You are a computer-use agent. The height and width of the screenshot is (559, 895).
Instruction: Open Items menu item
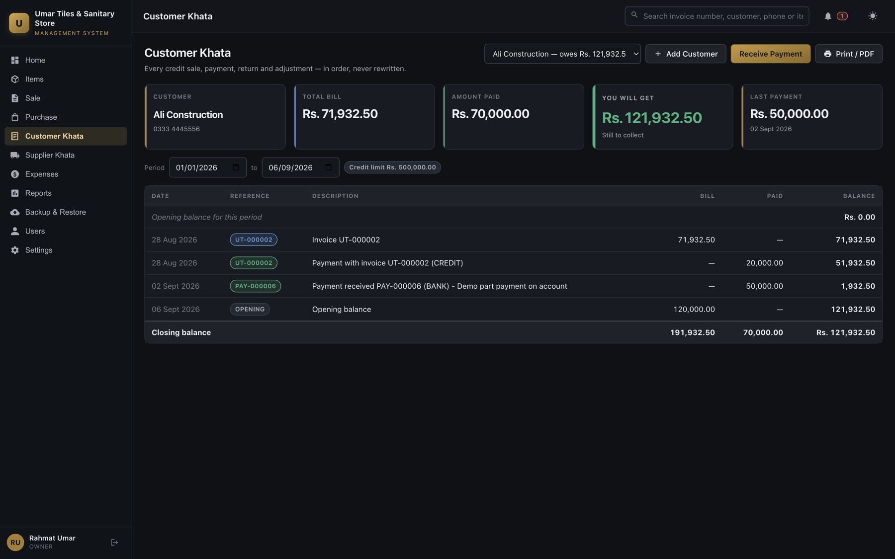(x=66, y=79)
